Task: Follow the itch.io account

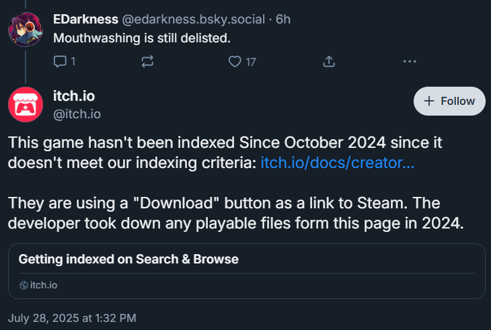Action: [449, 101]
